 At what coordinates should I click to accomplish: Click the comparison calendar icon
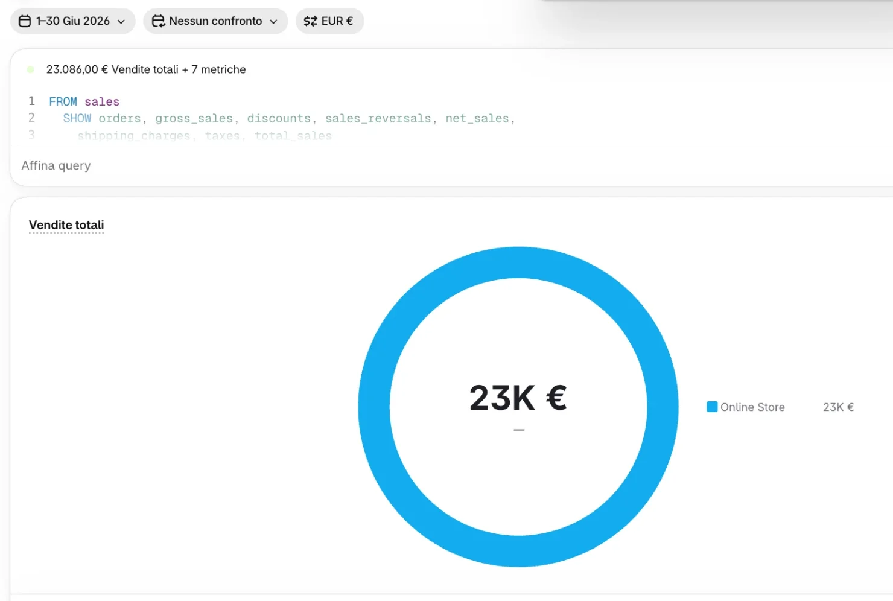click(x=158, y=21)
